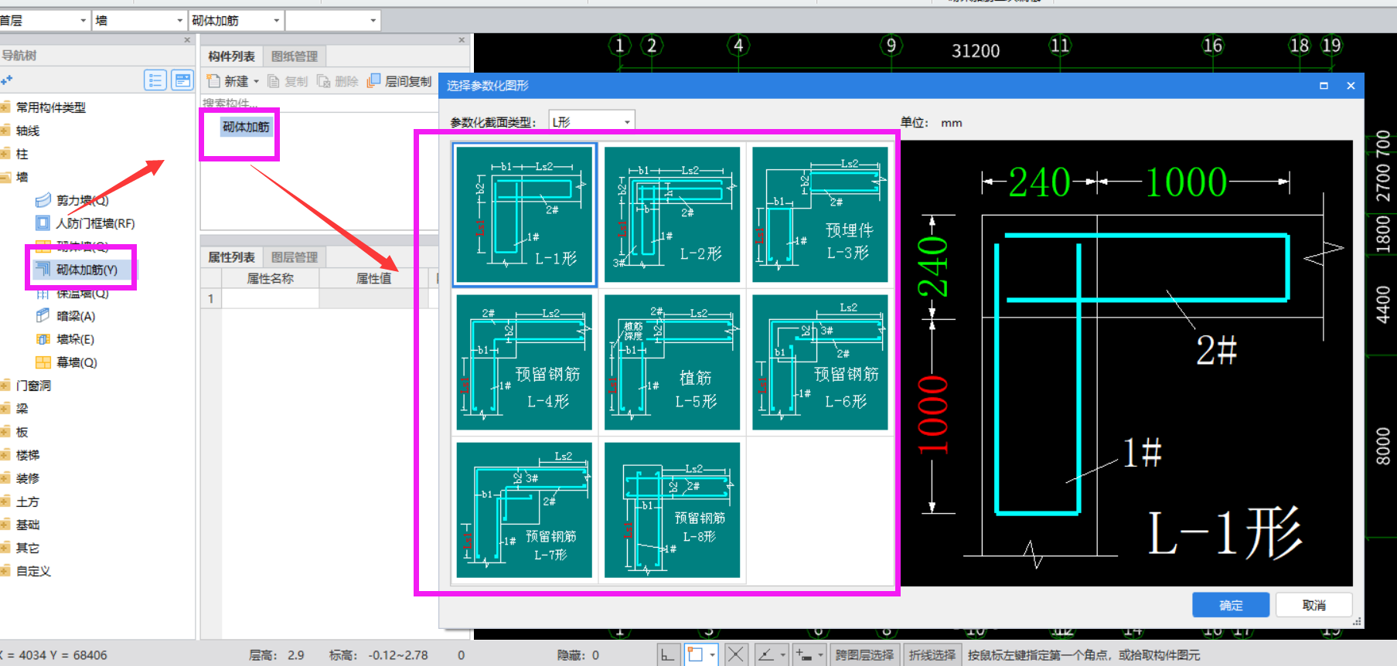Viewport: 1397px width, 666px height.
Task: Click the 确定 confirm button
Action: [x=1231, y=605]
